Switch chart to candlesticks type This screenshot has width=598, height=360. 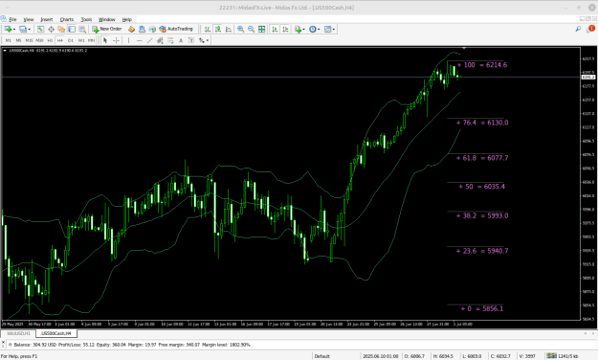pyautogui.click(x=218, y=29)
